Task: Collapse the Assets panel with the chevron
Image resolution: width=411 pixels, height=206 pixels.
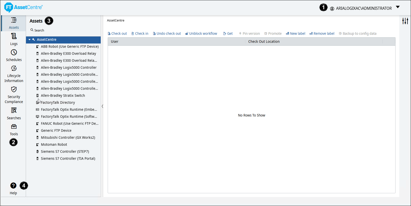Action: click(102, 106)
